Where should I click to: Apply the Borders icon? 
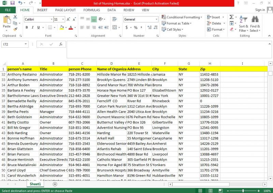pos(50,28)
